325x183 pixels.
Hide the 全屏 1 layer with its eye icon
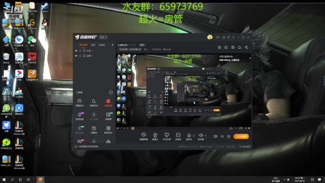(76, 56)
